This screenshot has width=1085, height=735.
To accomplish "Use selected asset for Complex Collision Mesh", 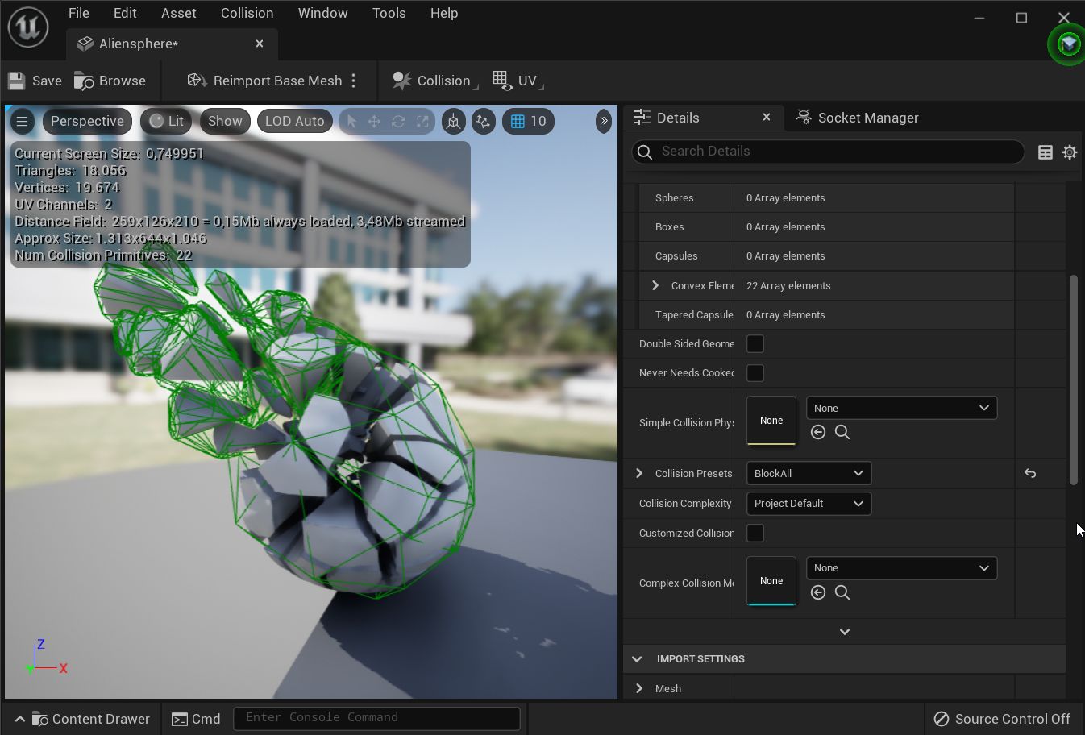I will point(818,592).
